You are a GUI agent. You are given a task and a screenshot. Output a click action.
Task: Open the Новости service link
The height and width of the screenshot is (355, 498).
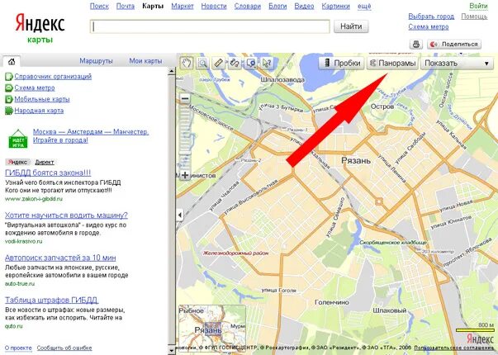214,6
